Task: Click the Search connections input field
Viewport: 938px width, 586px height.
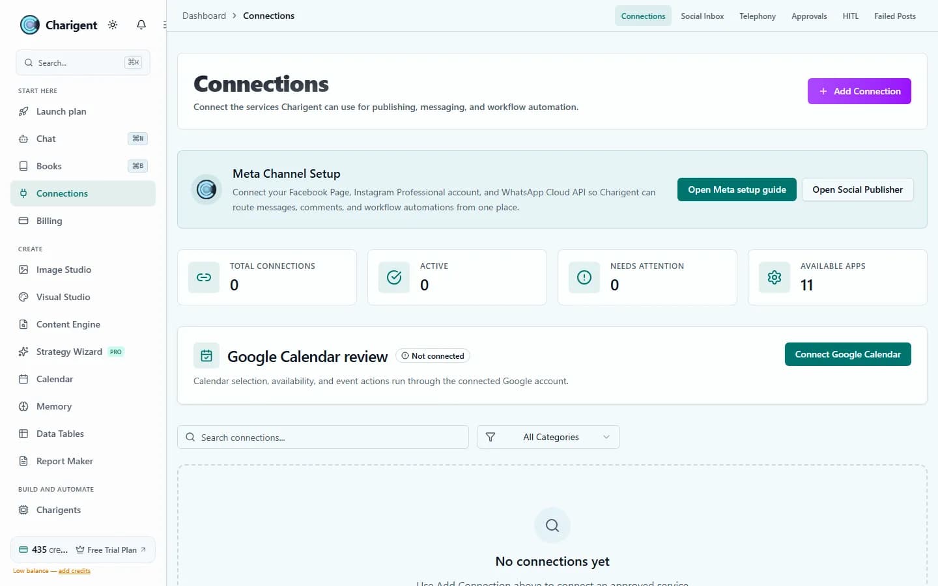Action: (323, 437)
